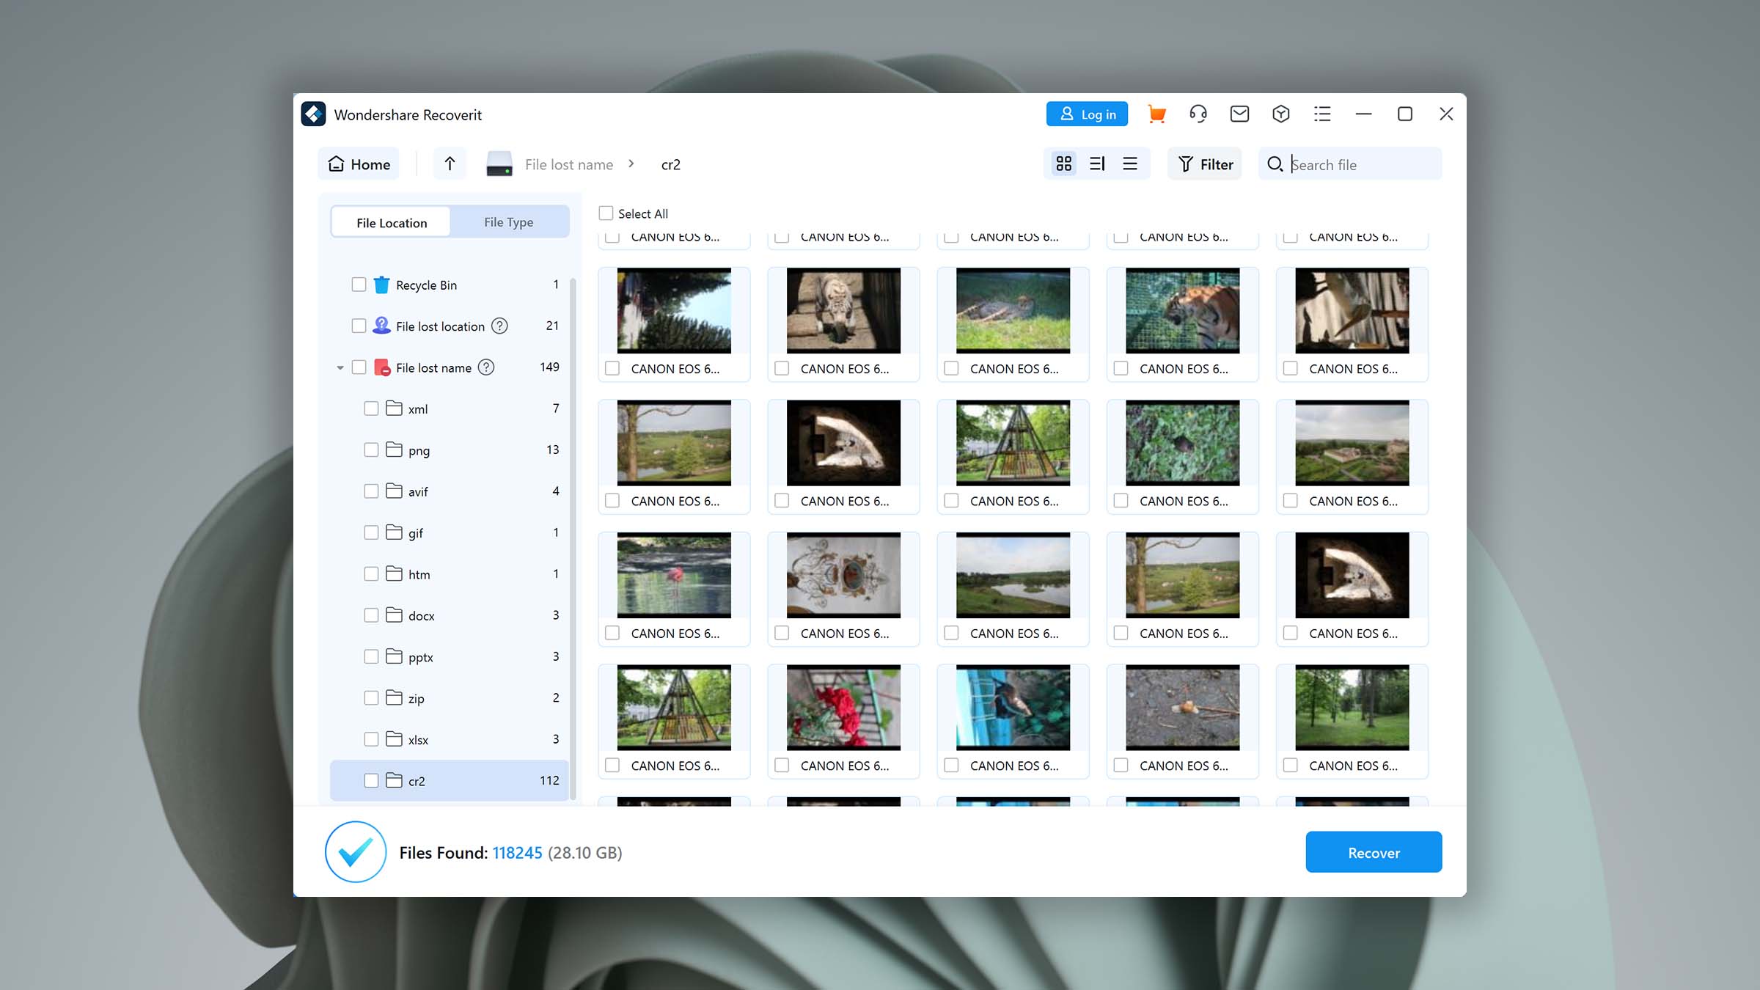The height and width of the screenshot is (990, 1760).
Task: Click the Recycle Bin icon
Action: (381, 285)
